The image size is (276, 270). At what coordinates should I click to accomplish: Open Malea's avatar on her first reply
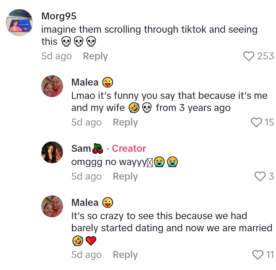pos(53,86)
